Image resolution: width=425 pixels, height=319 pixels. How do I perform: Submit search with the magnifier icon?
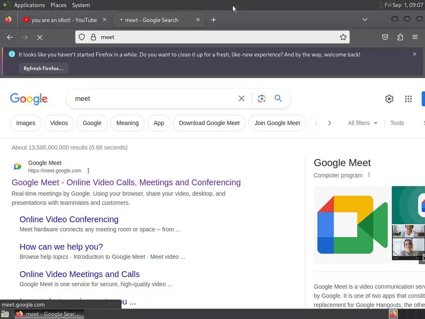pyautogui.click(x=278, y=98)
